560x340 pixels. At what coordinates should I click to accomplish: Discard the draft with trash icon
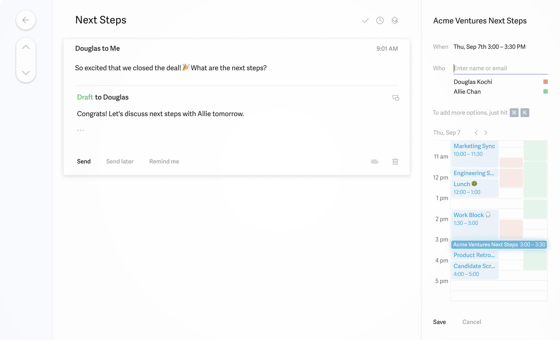395,162
